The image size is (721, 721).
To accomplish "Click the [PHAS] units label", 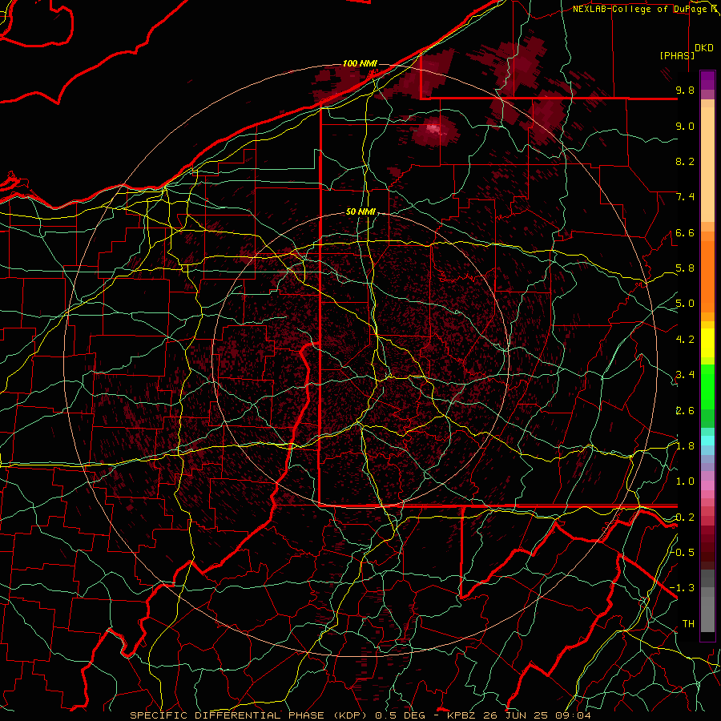I will (x=677, y=55).
